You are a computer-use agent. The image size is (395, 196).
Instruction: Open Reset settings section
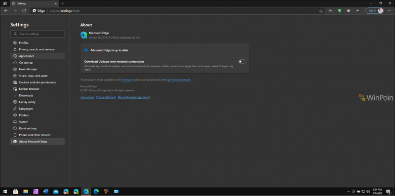tap(38, 128)
